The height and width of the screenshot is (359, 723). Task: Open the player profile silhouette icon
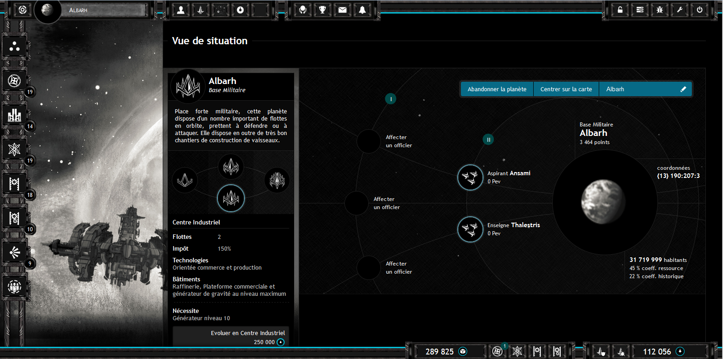[181, 9]
